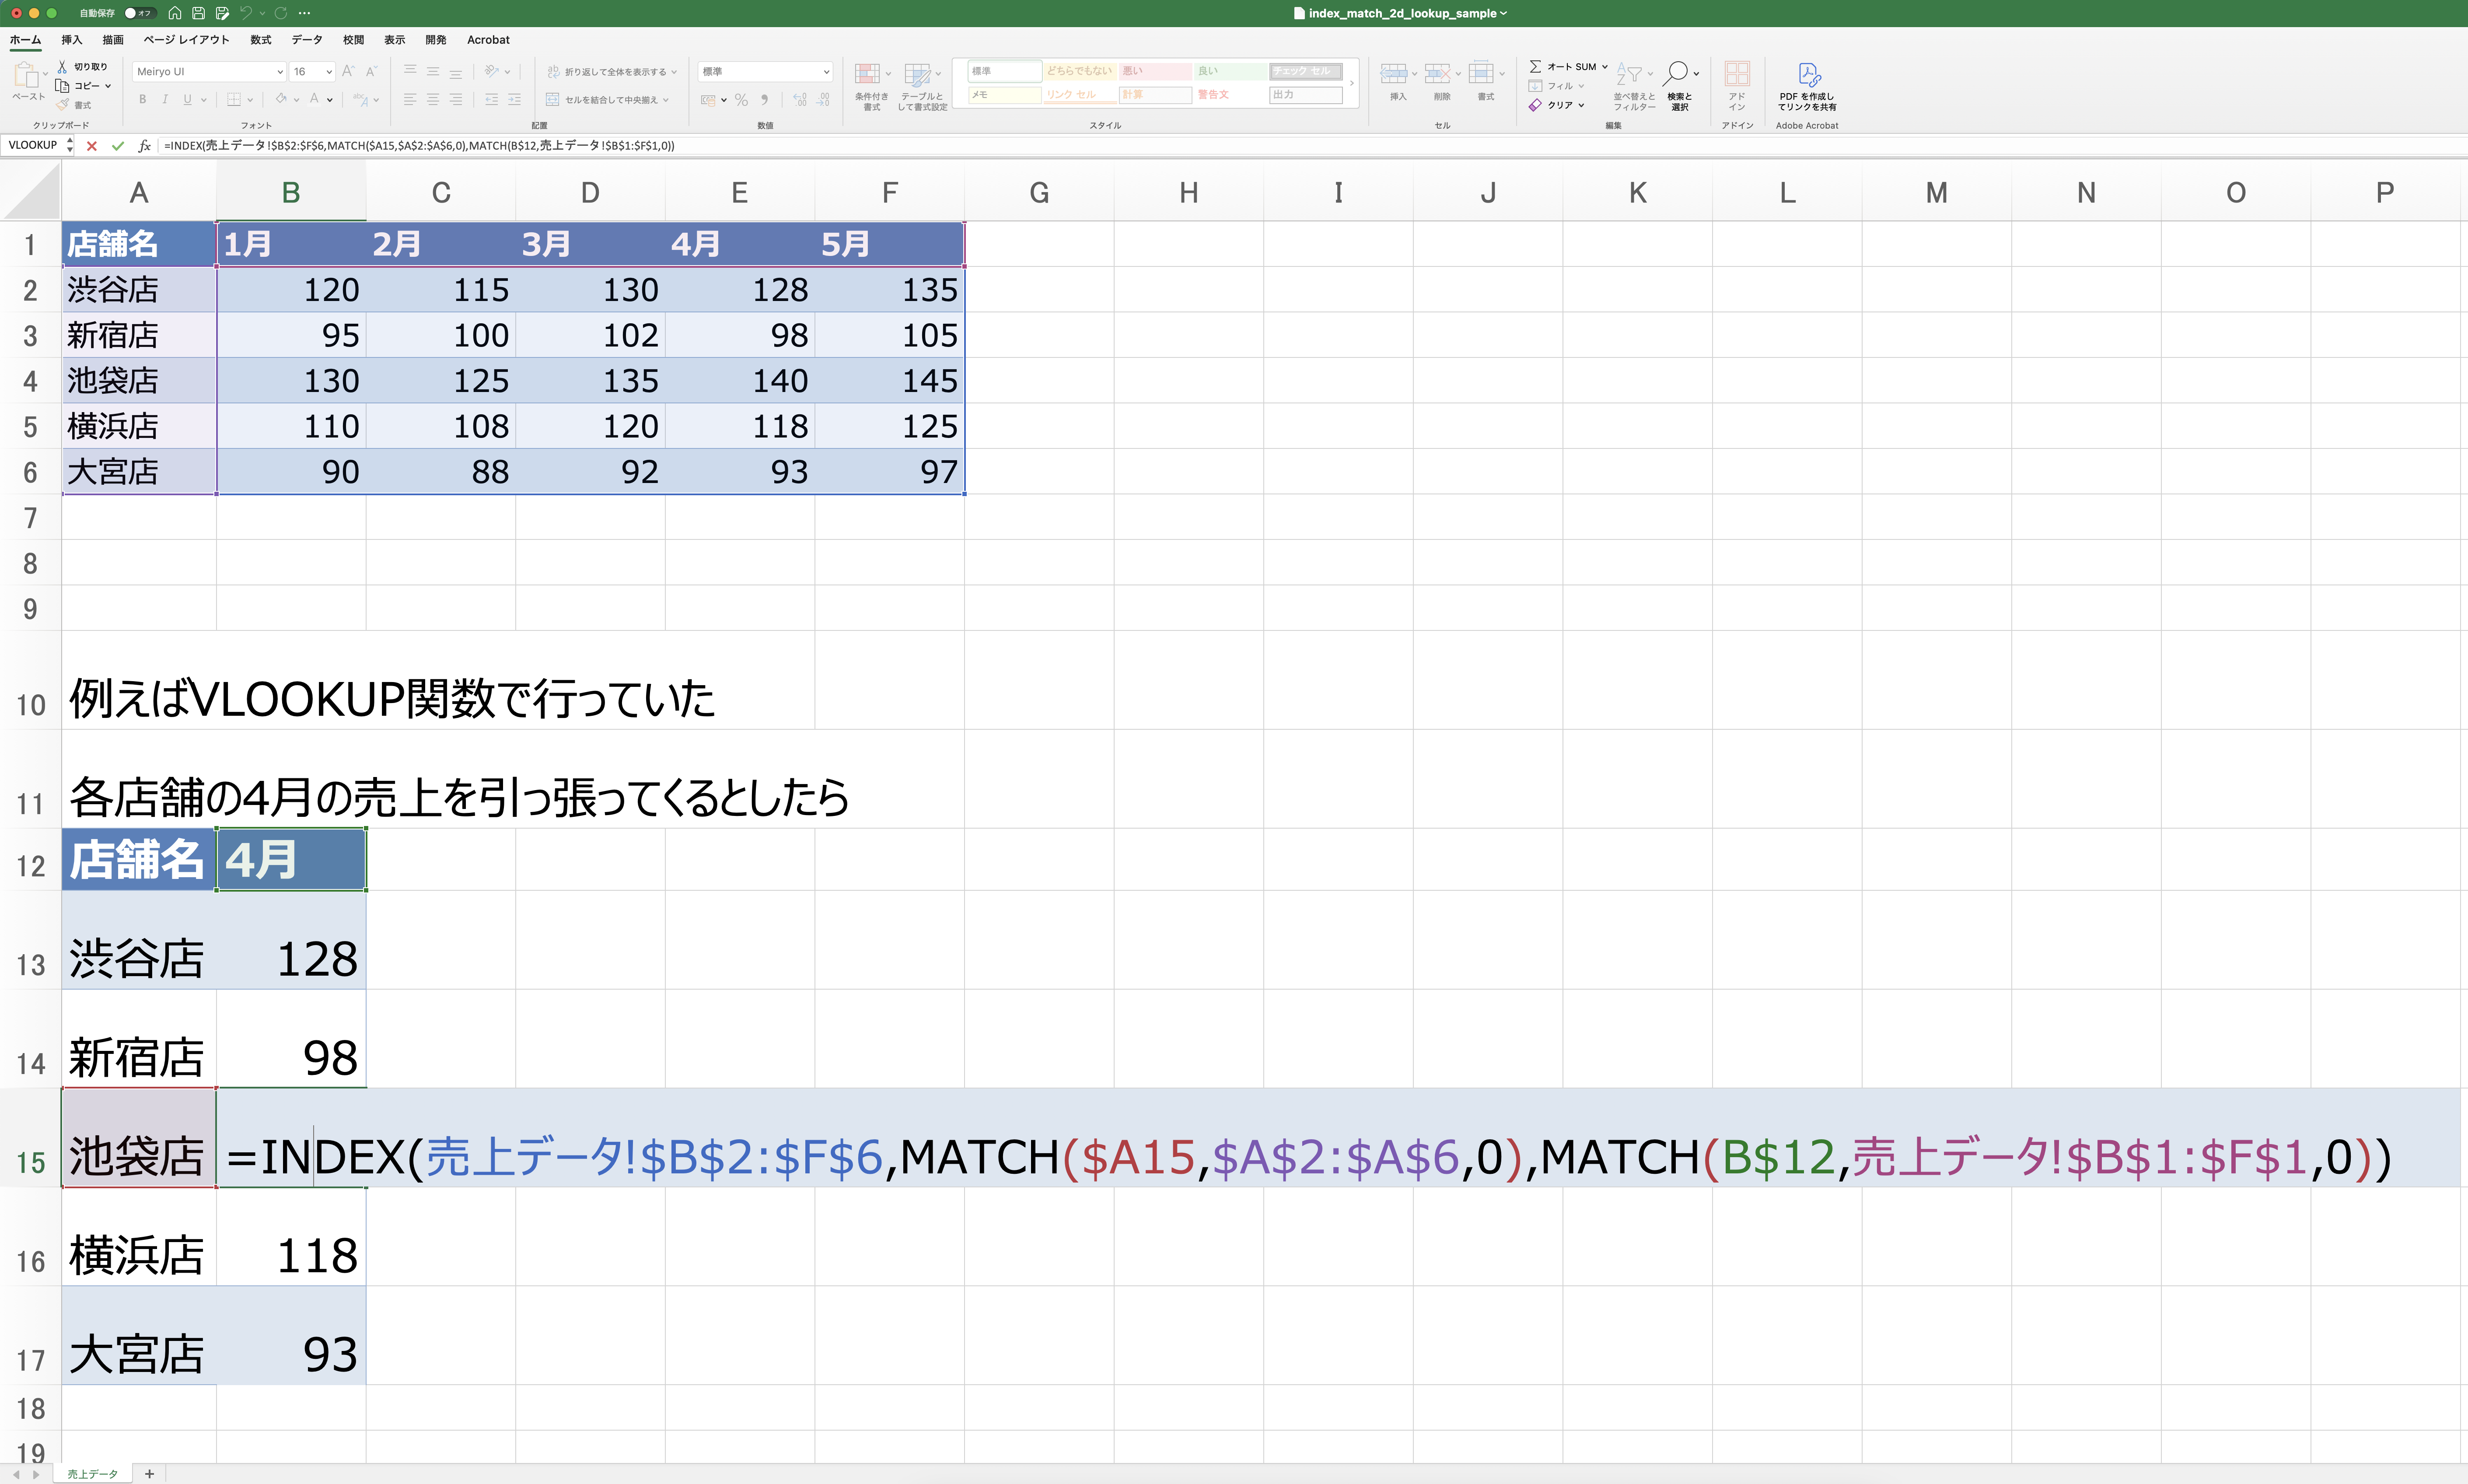This screenshot has height=1484, width=2468.
Task: Open the font size 16 dropdown
Action: pyautogui.click(x=329, y=72)
